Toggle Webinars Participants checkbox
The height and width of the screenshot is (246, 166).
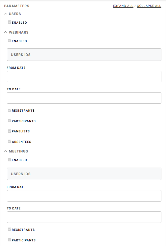(x=10, y=121)
